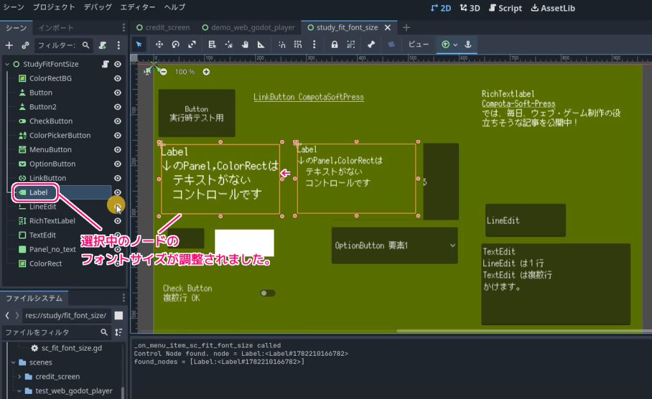Image resolution: width=652 pixels, height=399 pixels.
Task: Click the filesystem split mode square
Action: (x=118, y=316)
